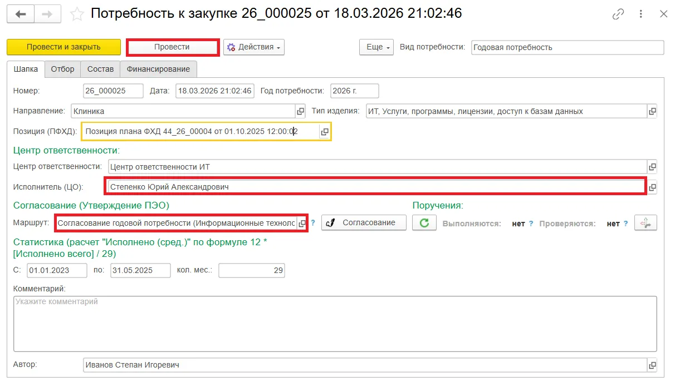
Task: Open the Финансирование tab
Action: (x=158, y=69)
